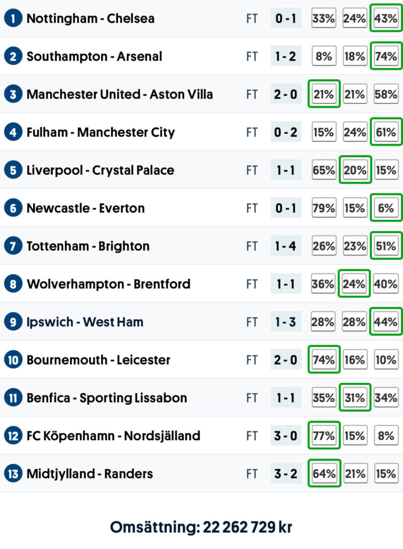
Task: Click match number 1 badge
Action: coord(13,19)
